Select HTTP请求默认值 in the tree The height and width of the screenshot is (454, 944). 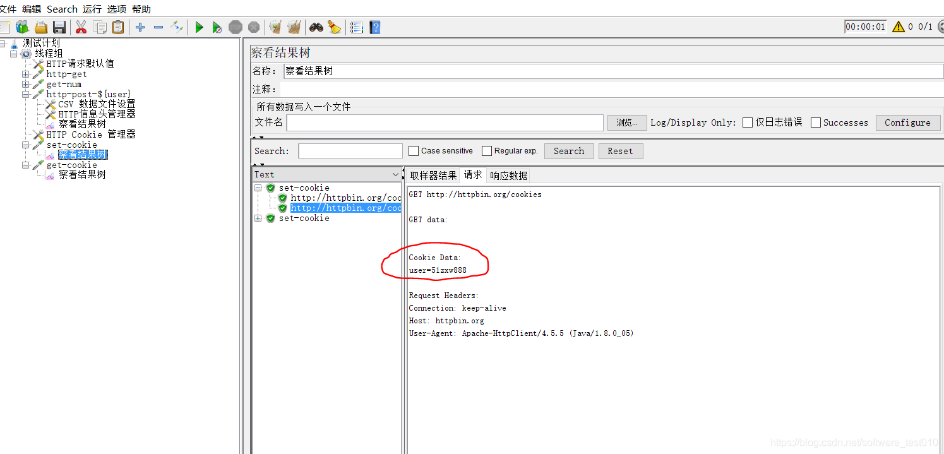tap(80, 64)
